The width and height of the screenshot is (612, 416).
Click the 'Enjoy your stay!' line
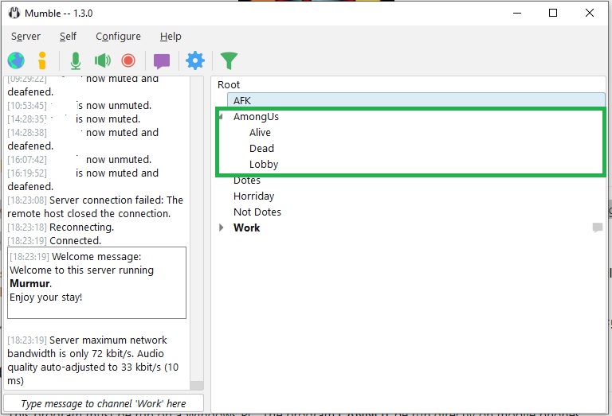pos(45,297)
